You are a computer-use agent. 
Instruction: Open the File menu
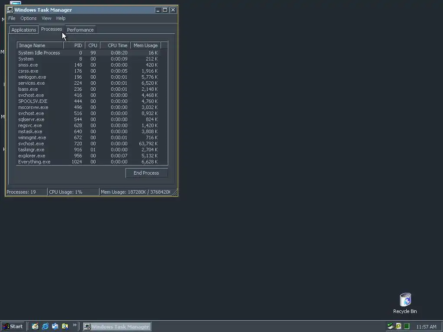click(x=12, y=18)
